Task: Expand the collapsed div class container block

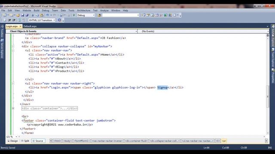Action: (x=13, y=108)
